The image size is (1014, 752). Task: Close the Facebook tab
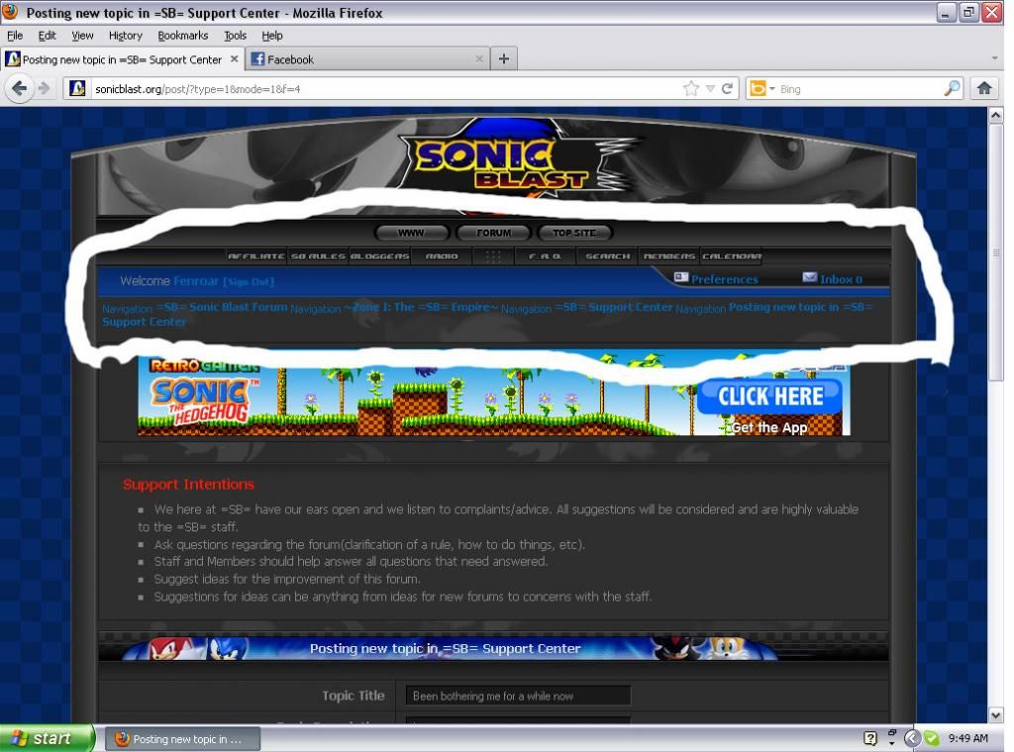(479, 58)
